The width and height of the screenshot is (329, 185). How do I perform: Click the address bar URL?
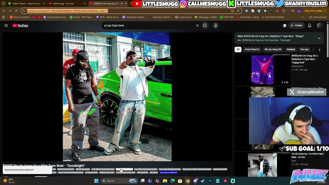point(67,11)
